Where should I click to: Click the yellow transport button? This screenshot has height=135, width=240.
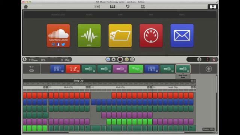127,59
